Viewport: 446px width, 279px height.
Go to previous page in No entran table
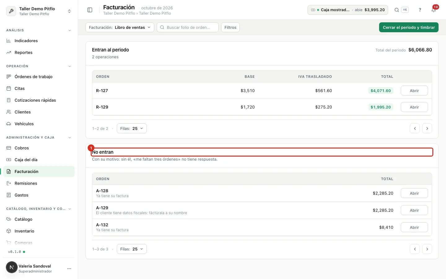pos(415,249)
